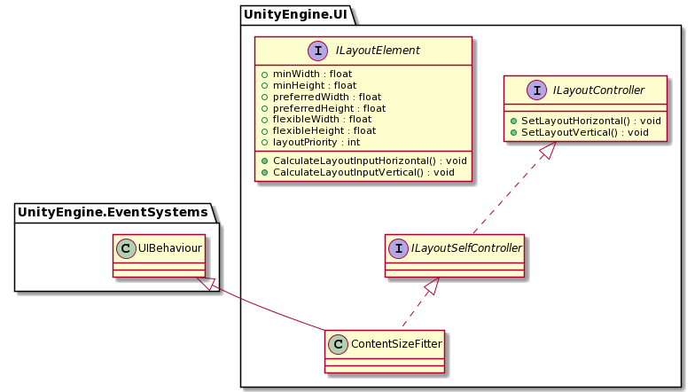This screenshot has width=695, height=392.
Task: Click the UIBehaviour class 'C' icon
Action: 126,248
